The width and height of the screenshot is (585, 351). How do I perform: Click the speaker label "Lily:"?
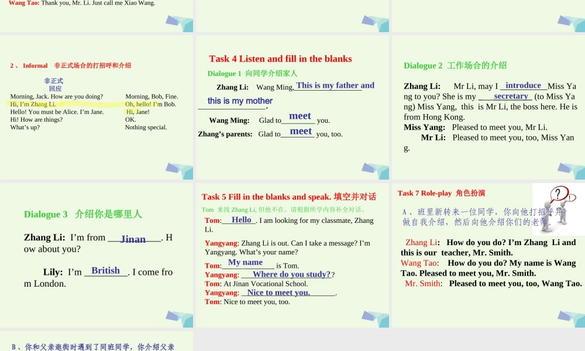click(53, 272)
